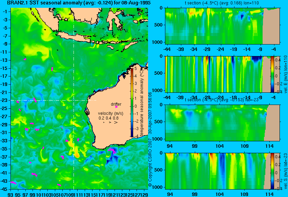
Task: Click the magenta drifter symbol beside the drifter label
Action: click(x=116, y=107)
